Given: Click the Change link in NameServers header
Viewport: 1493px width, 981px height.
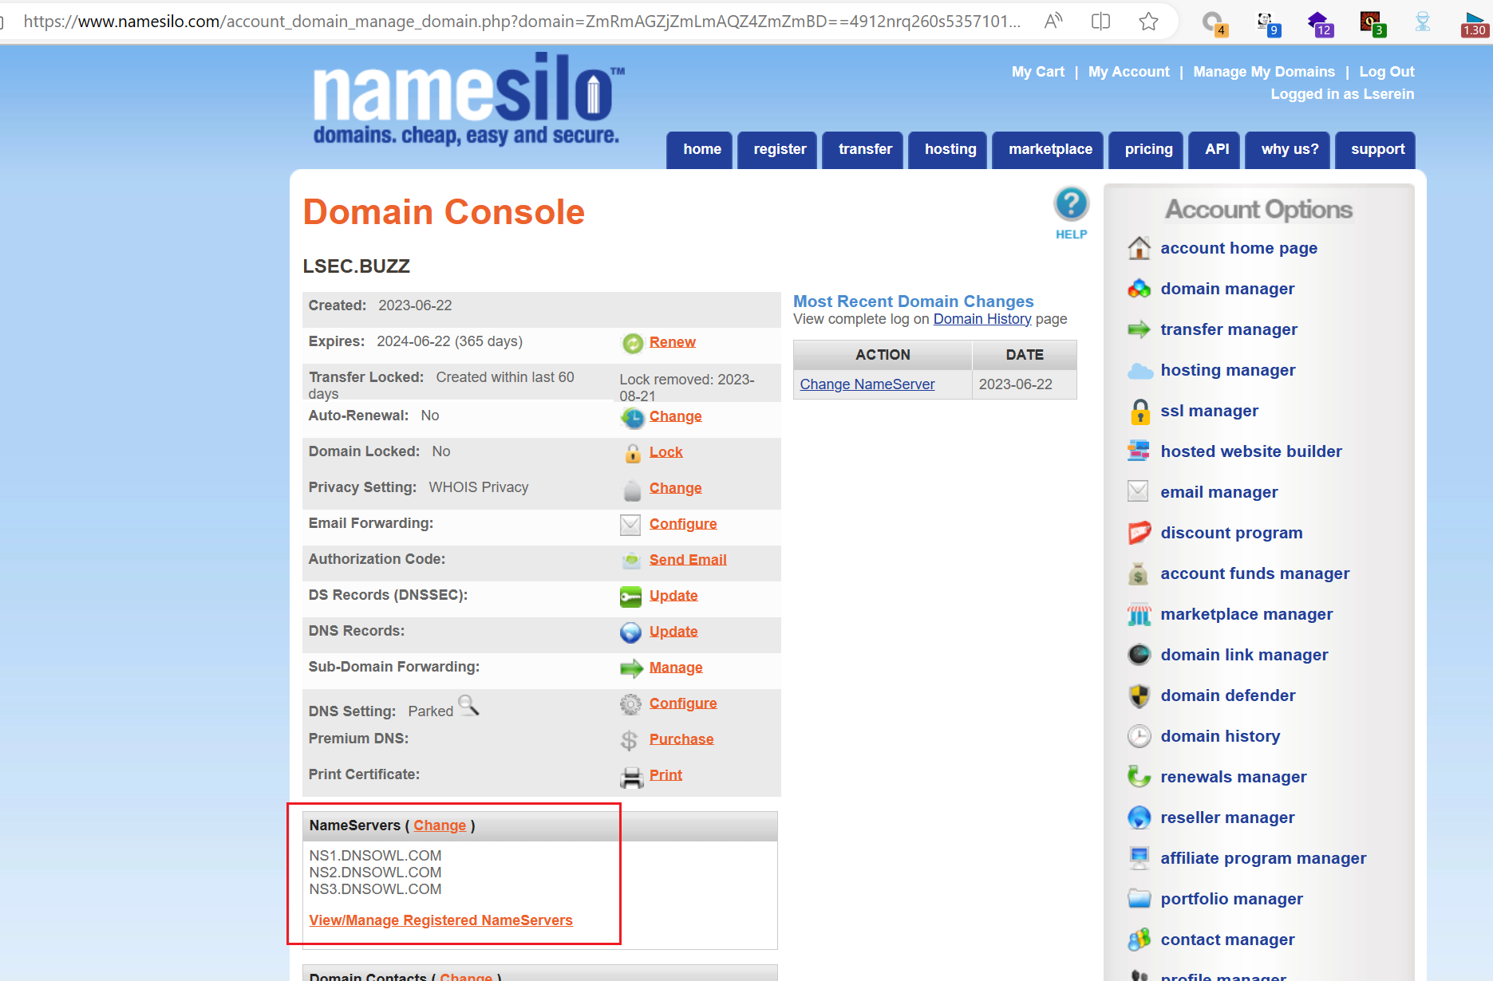Looking at the screenshot, I should click(440, 825).
